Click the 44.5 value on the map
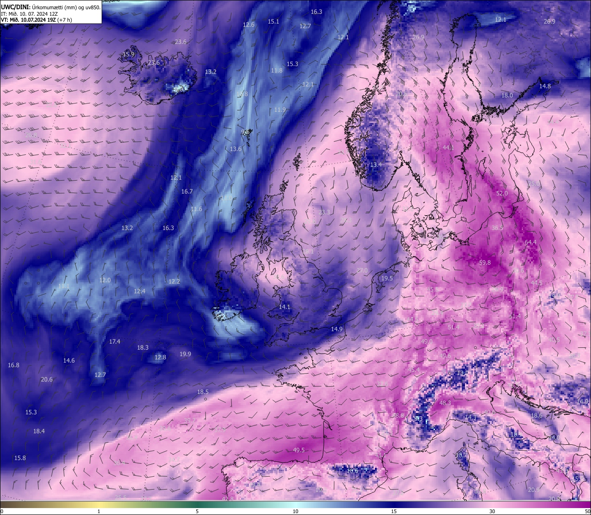This screenshot has width=591, height=515. pyautogui.click(x=537, y=283)
